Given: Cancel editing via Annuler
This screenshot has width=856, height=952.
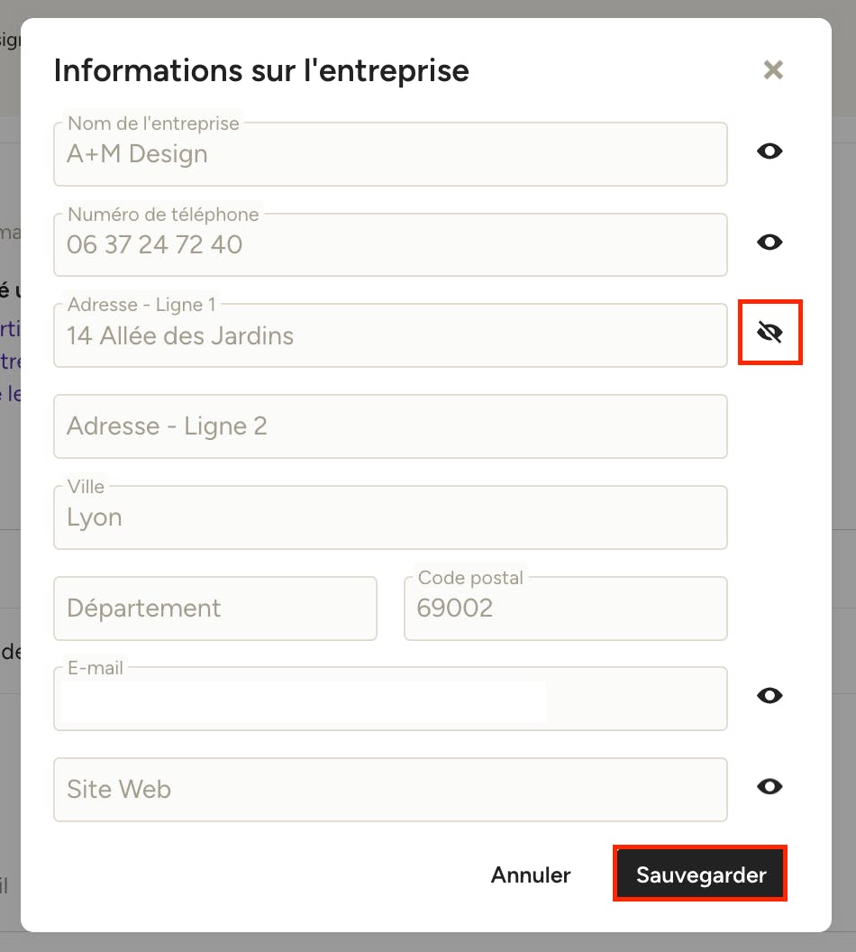Looking at the screenshot, I should tap(530, 874).
